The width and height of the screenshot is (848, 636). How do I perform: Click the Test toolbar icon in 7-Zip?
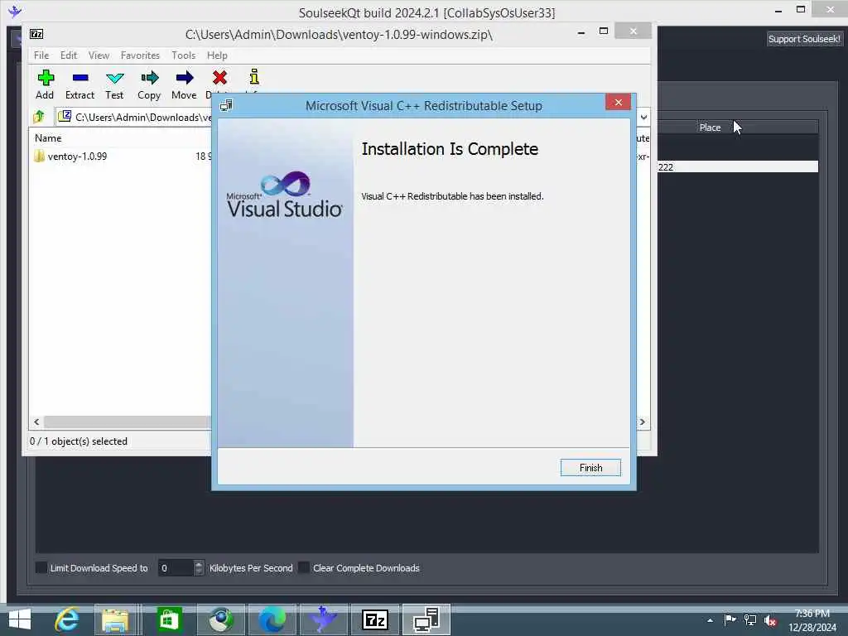pyautogui.click(x=114, y=84)
